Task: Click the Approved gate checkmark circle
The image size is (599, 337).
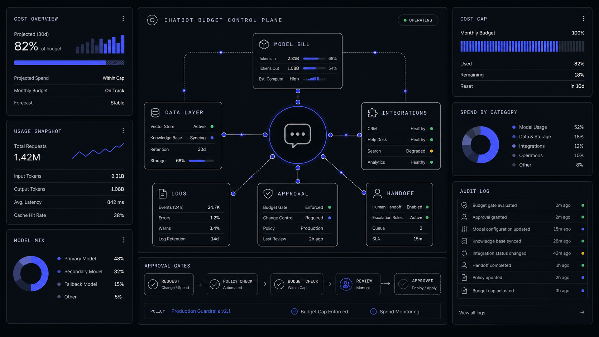Action: [403, 284]
